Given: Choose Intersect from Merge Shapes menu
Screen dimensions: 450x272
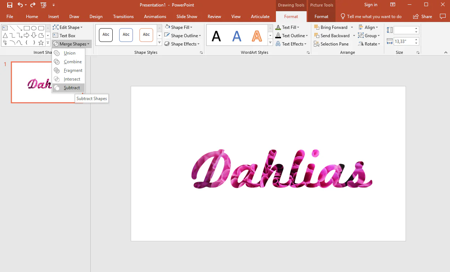Looking at the screenshot, I should [x=68, y=79].
